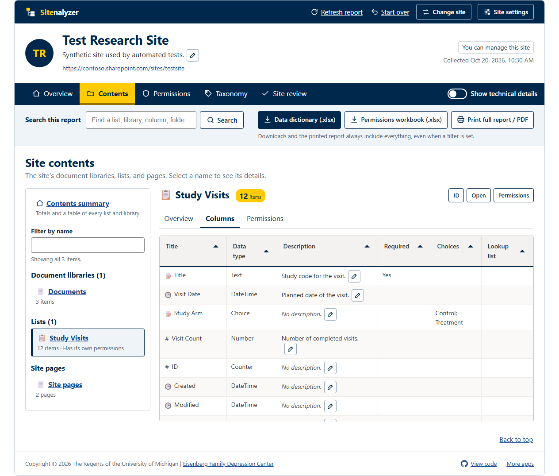Viewport: 559px width, 476px height.
Task: Select the Study Visits list link
Action: point(69,338)
